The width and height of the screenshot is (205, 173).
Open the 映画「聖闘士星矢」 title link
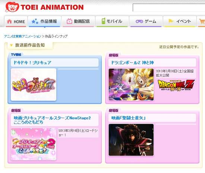click(128, 118)
